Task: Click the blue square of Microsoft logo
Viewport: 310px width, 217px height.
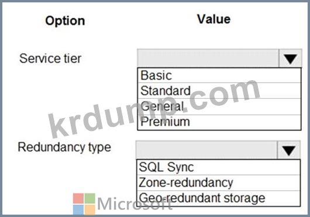Action: [x=78, y=209]
